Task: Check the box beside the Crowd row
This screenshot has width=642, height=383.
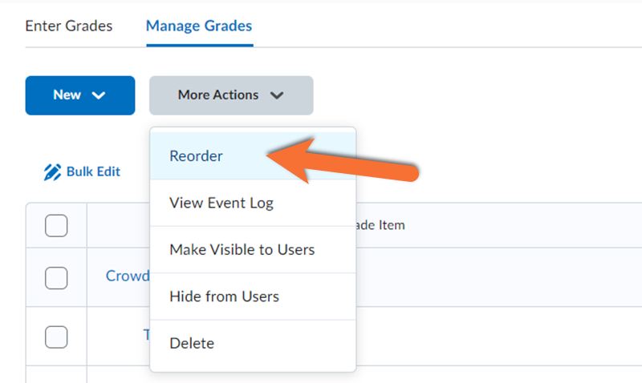Action: (56, 277)
